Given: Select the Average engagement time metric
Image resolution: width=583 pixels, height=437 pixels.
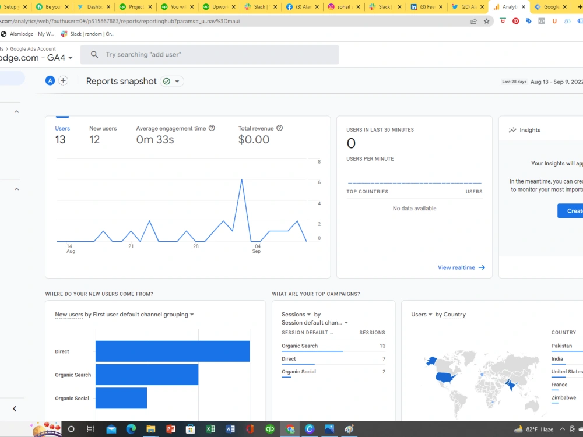Looking at the screenshot, I should tap(175, 135).
